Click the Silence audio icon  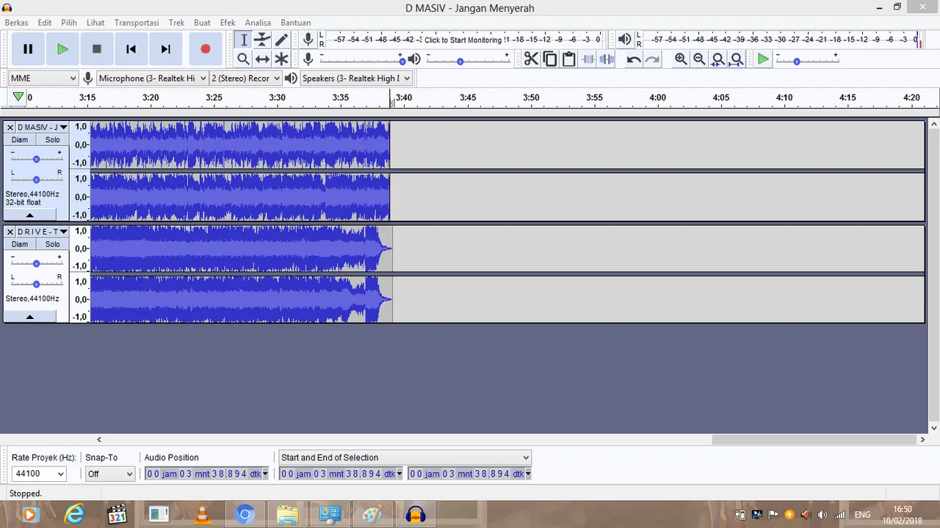pyautogui.click(x=607, y=59)
